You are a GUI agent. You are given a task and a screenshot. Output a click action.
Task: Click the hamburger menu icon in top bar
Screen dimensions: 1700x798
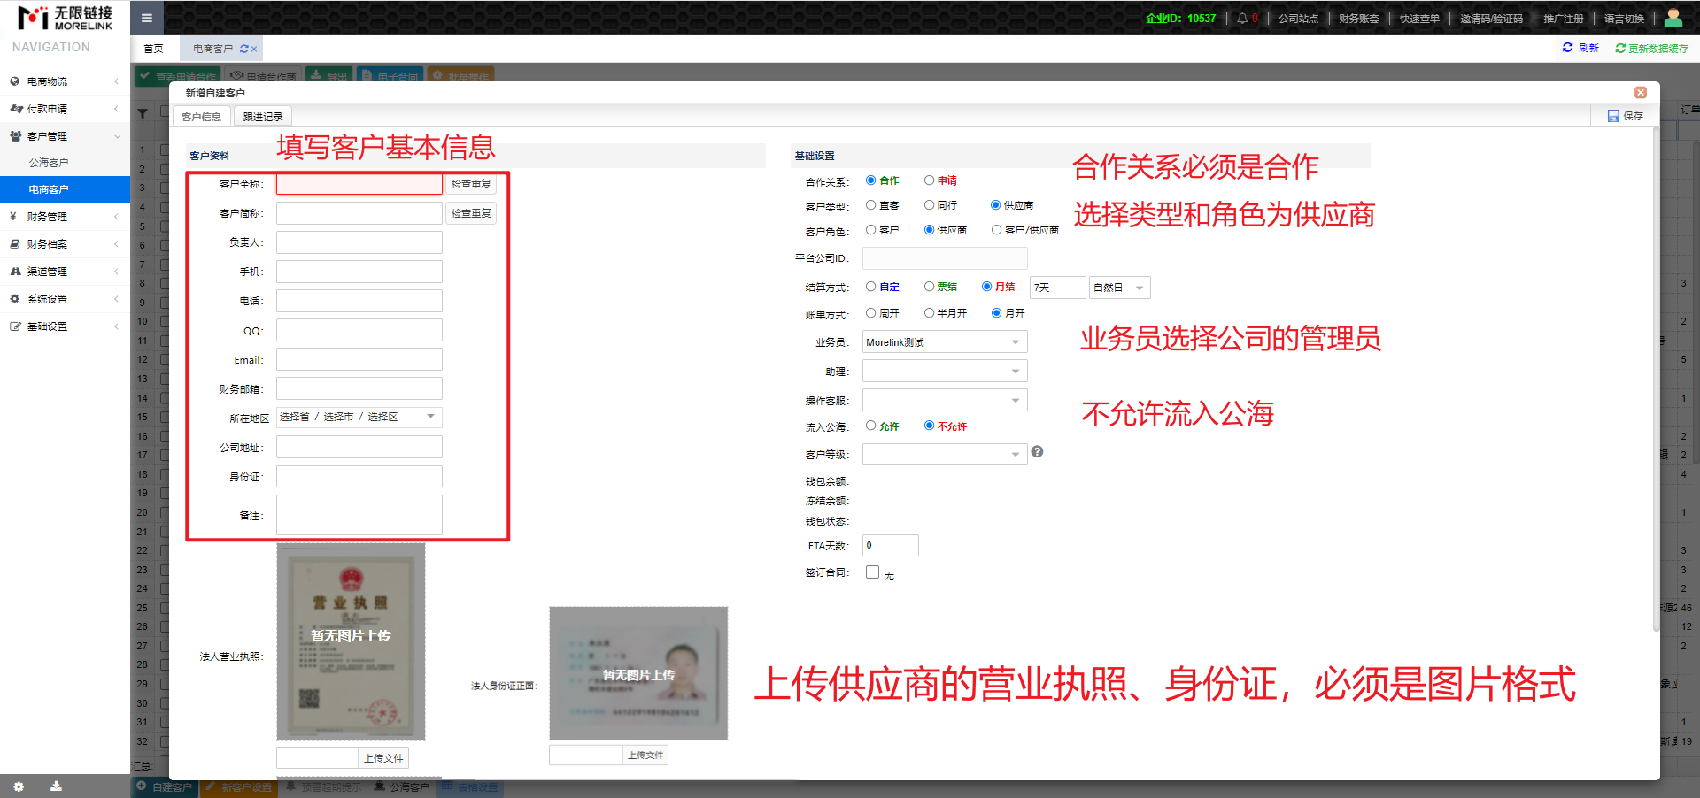(147, 18)
